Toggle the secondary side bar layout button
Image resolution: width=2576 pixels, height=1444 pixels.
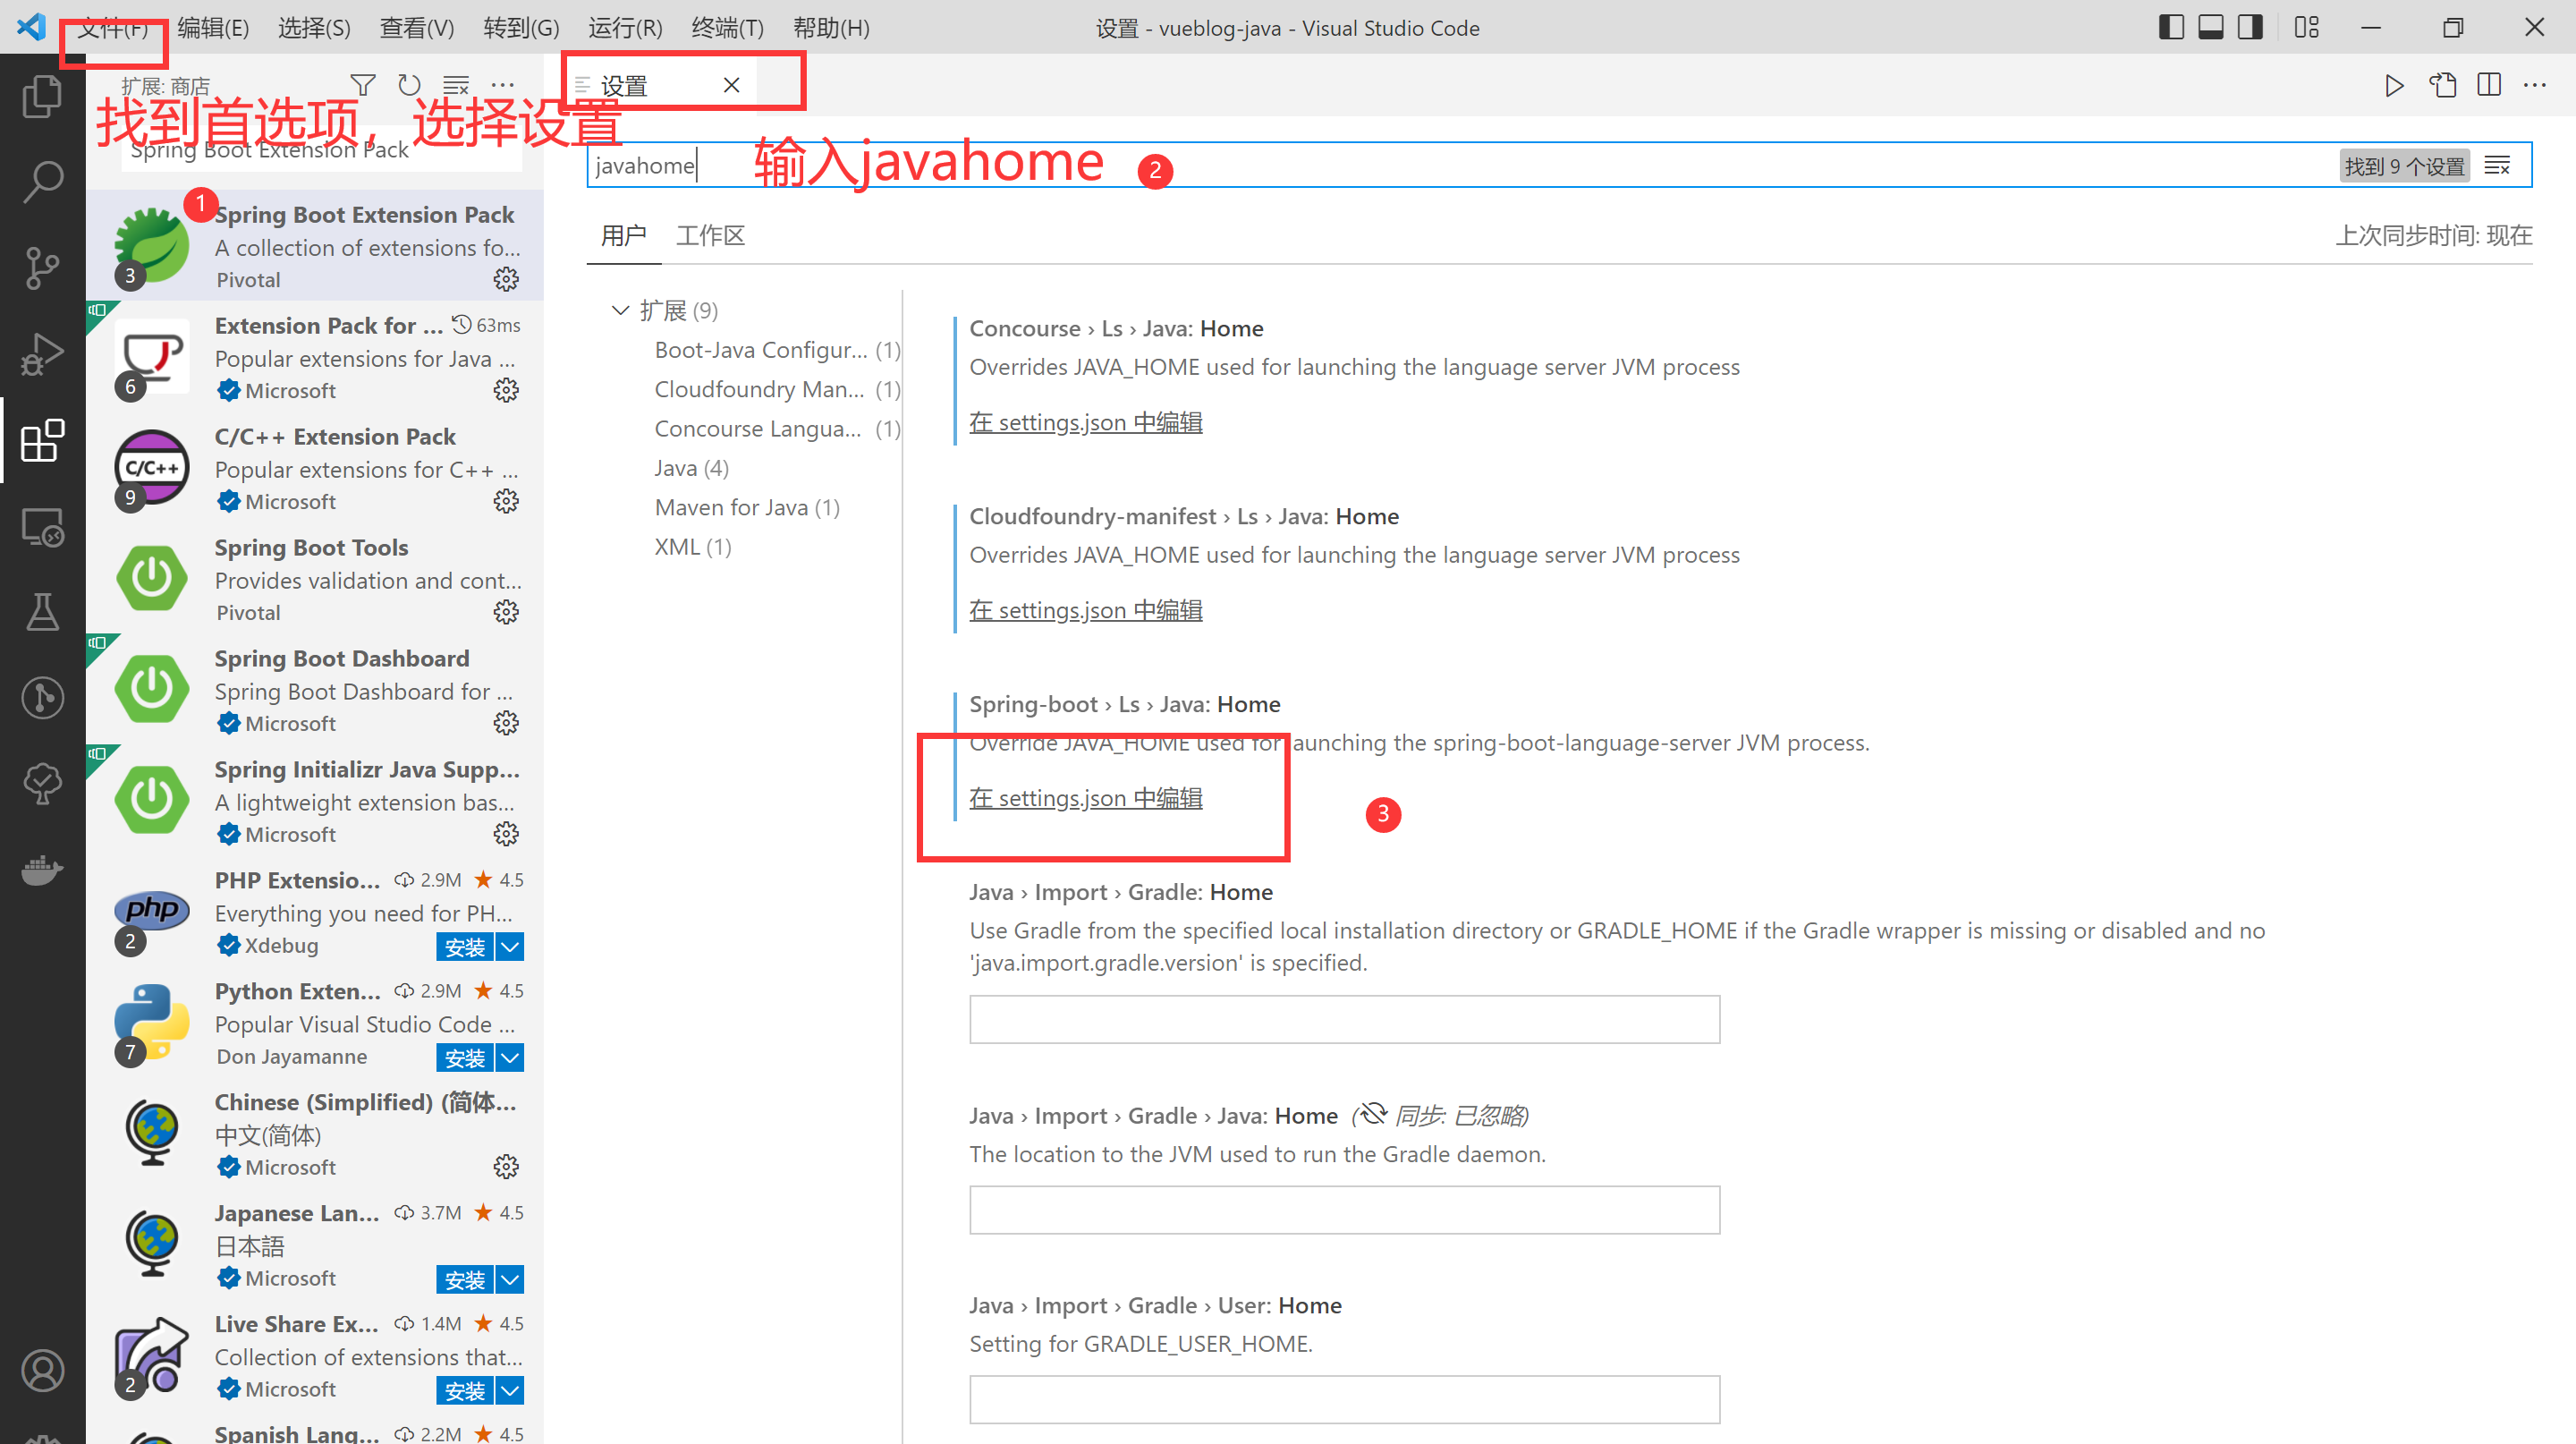(x=2250, y=27)
